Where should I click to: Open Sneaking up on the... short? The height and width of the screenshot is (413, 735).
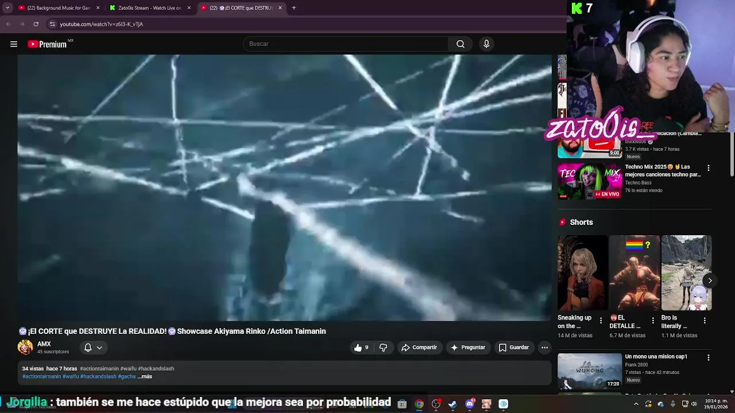click(x=582, y=273)
